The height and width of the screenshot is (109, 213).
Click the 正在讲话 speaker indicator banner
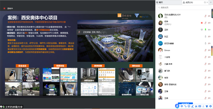[95, 32]
